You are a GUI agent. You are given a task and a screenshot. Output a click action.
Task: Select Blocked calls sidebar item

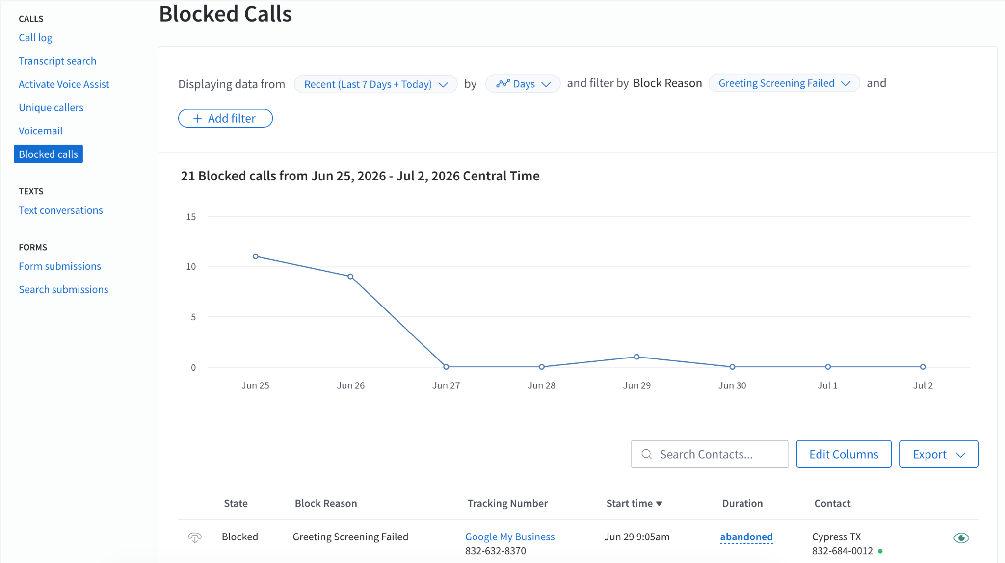[x=48, y=154]
